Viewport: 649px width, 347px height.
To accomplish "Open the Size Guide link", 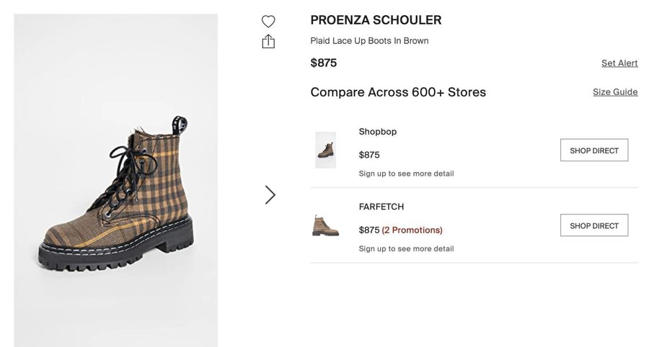I will pos(615,92).
